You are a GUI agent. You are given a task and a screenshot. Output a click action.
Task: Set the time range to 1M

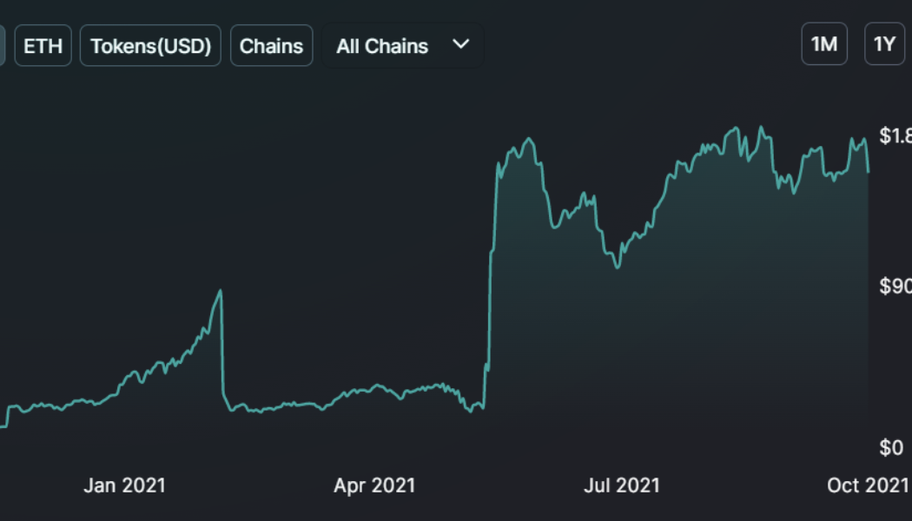823,44
